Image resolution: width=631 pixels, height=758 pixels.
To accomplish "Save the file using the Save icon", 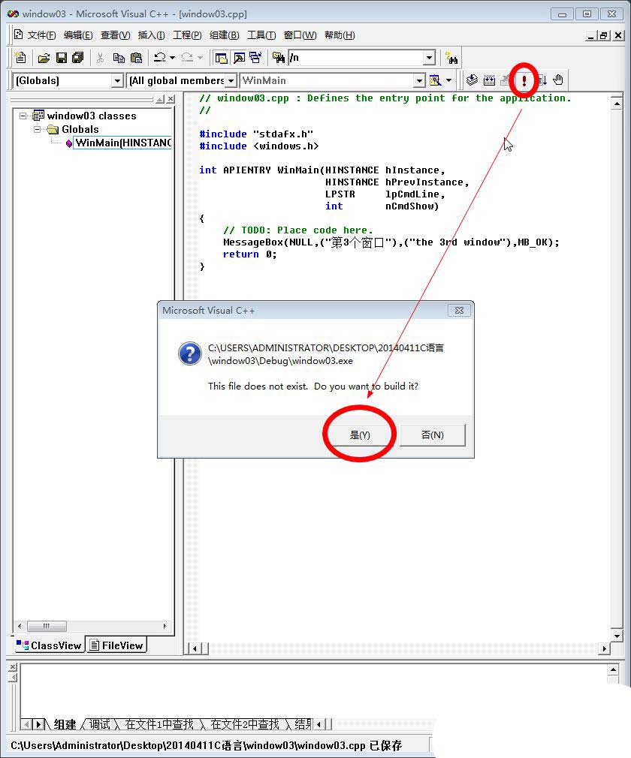I will point(61,58).
